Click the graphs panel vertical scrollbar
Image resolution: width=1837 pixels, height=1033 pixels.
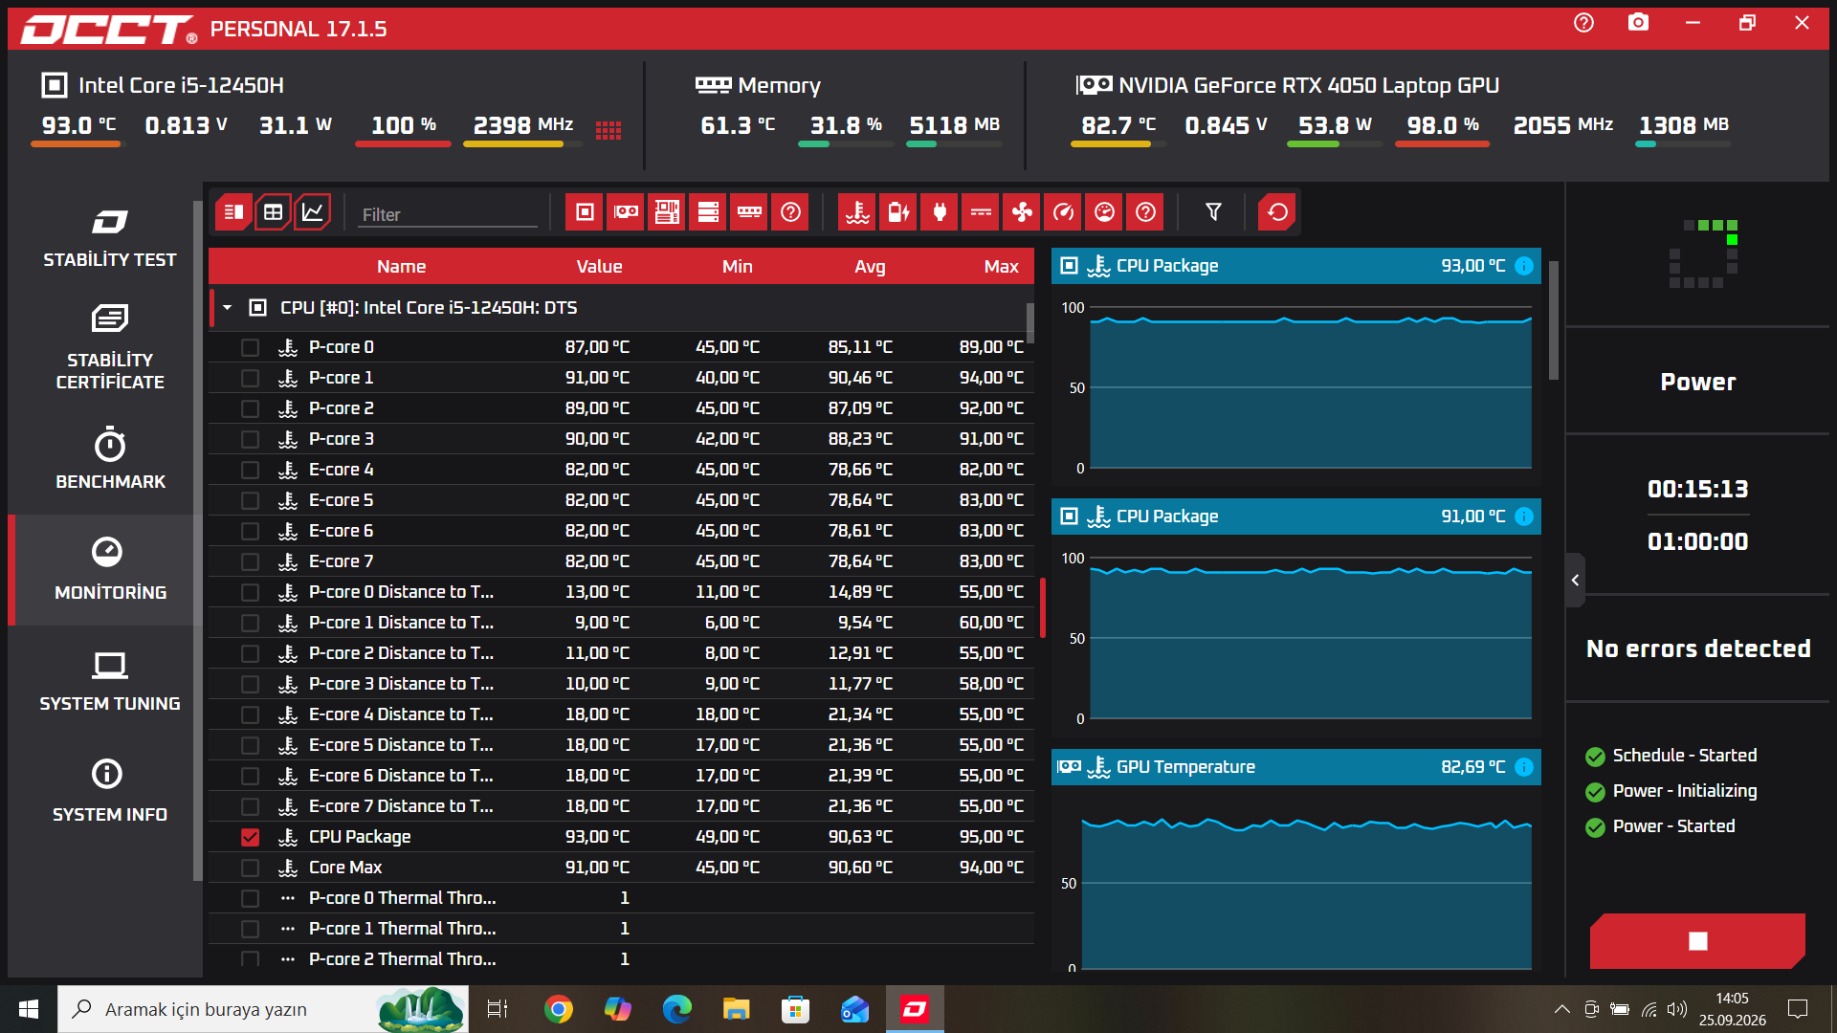1554,320
